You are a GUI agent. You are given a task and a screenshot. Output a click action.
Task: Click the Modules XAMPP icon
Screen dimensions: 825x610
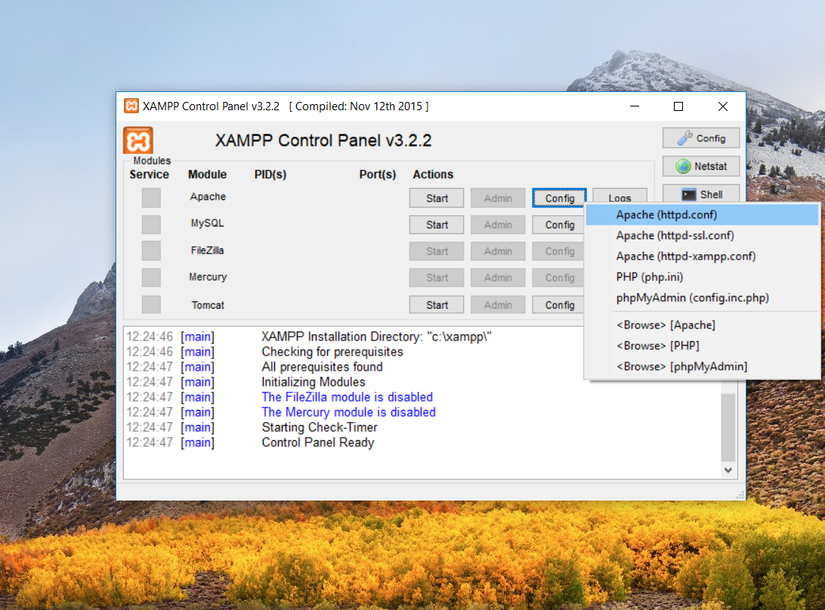[x=137, y=140]
